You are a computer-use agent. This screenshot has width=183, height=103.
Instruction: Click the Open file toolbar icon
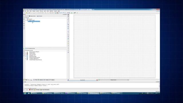pos(26,13)
